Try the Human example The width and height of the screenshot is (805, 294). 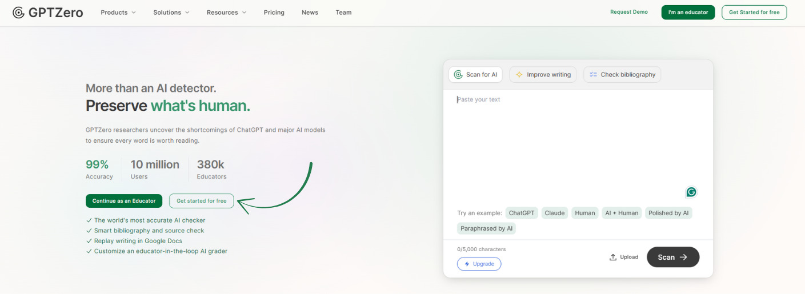click(x=585, y=213)
